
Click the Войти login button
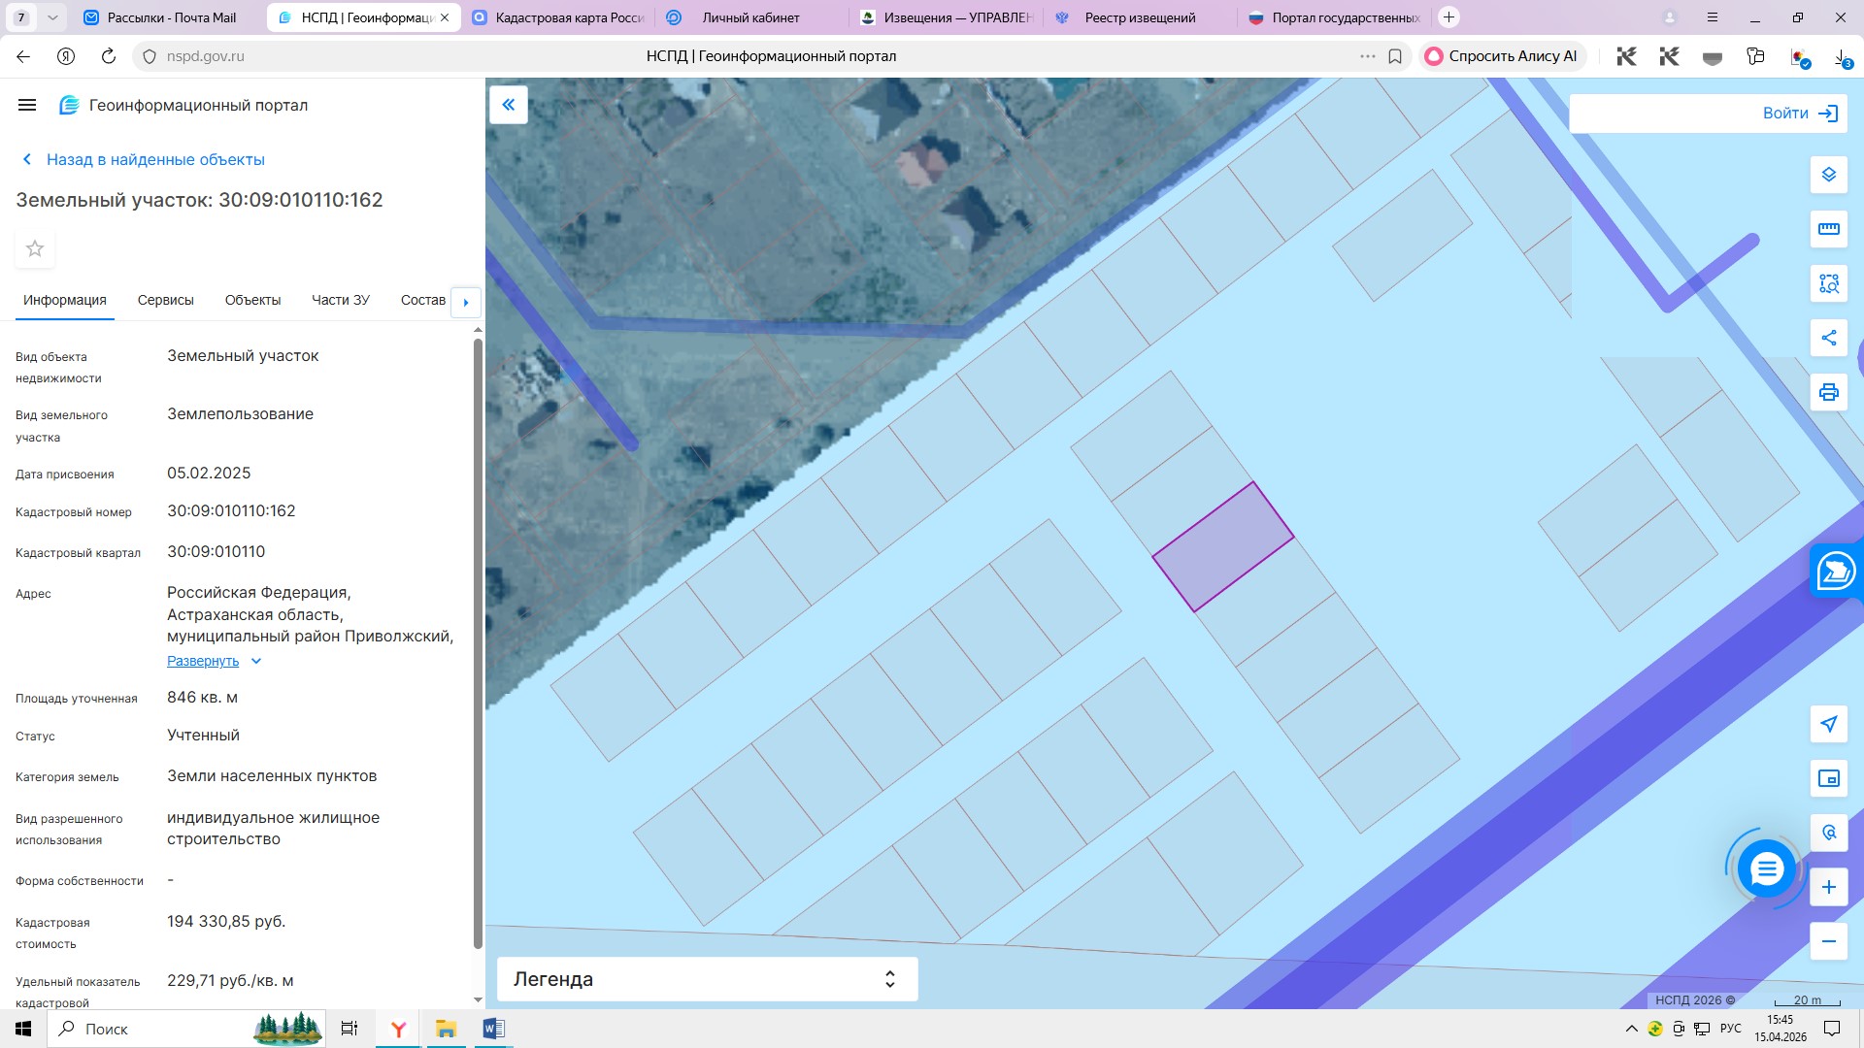pos(1799,114)
